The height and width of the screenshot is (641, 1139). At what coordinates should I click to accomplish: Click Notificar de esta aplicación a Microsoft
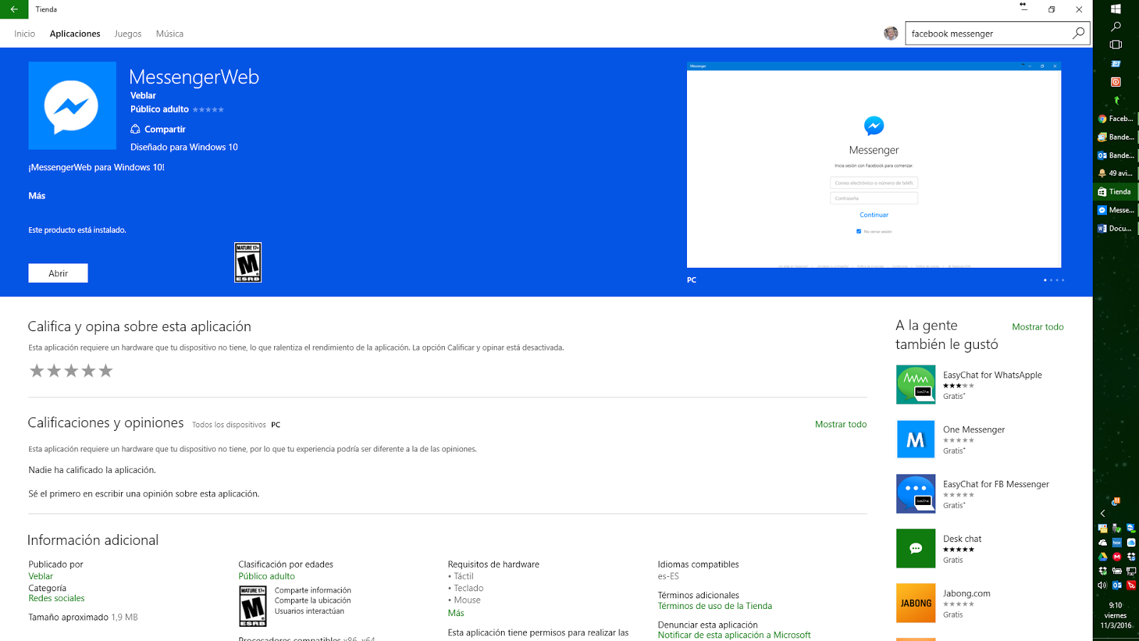pyautogui.click(x=734, y=635)
